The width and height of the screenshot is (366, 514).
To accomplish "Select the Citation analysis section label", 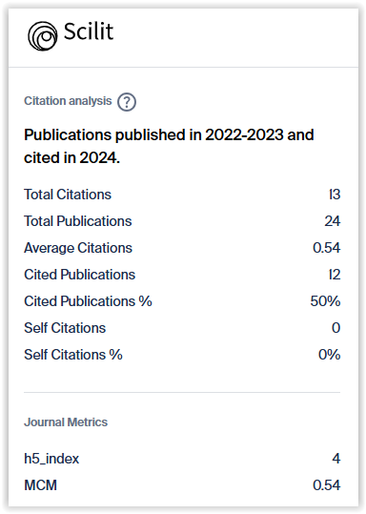I will (68, 101).
